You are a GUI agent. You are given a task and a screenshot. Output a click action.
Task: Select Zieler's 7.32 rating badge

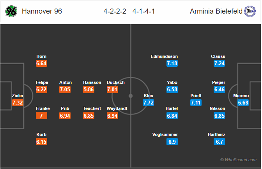coord(18,103)
